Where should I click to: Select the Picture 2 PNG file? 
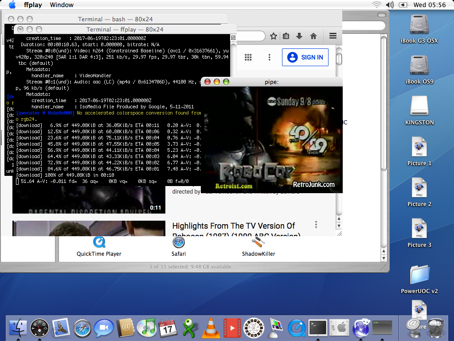pyautogui.click(x=419, y=193)
